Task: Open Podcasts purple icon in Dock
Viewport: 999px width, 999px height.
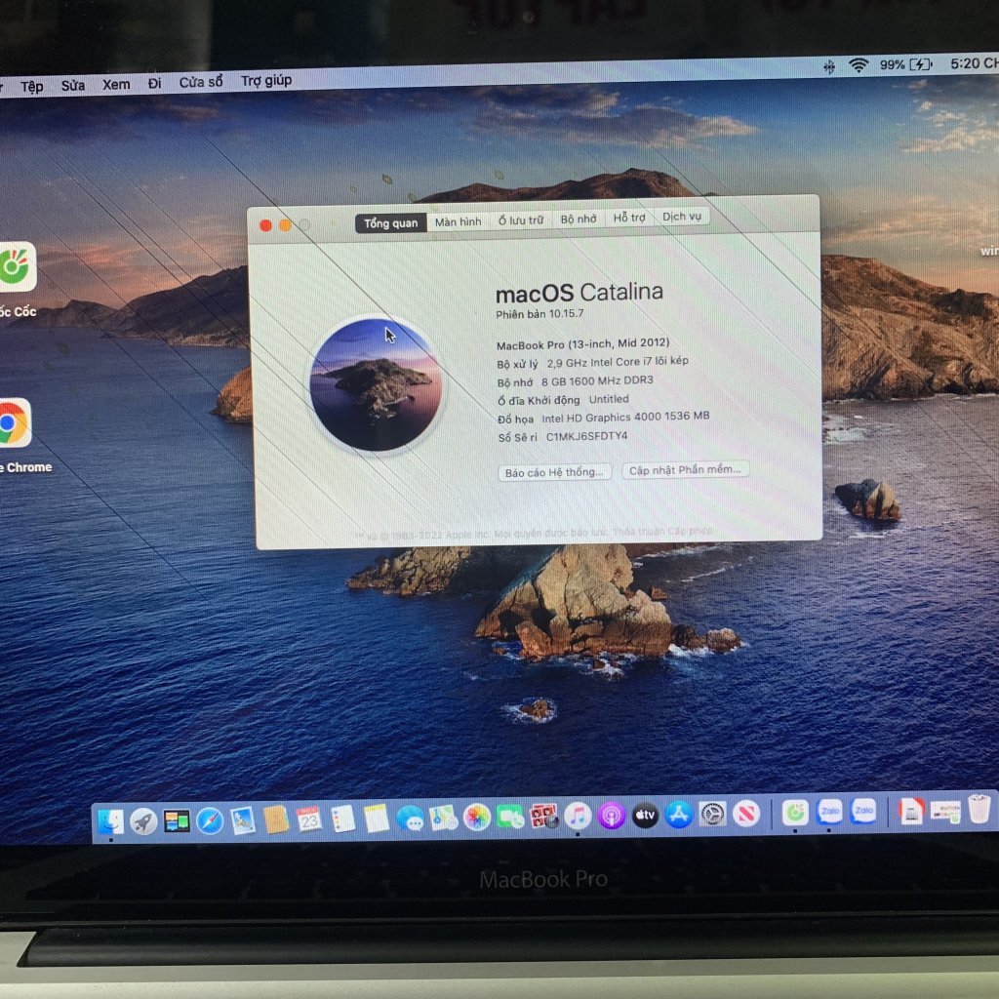Action: point(612,815)
